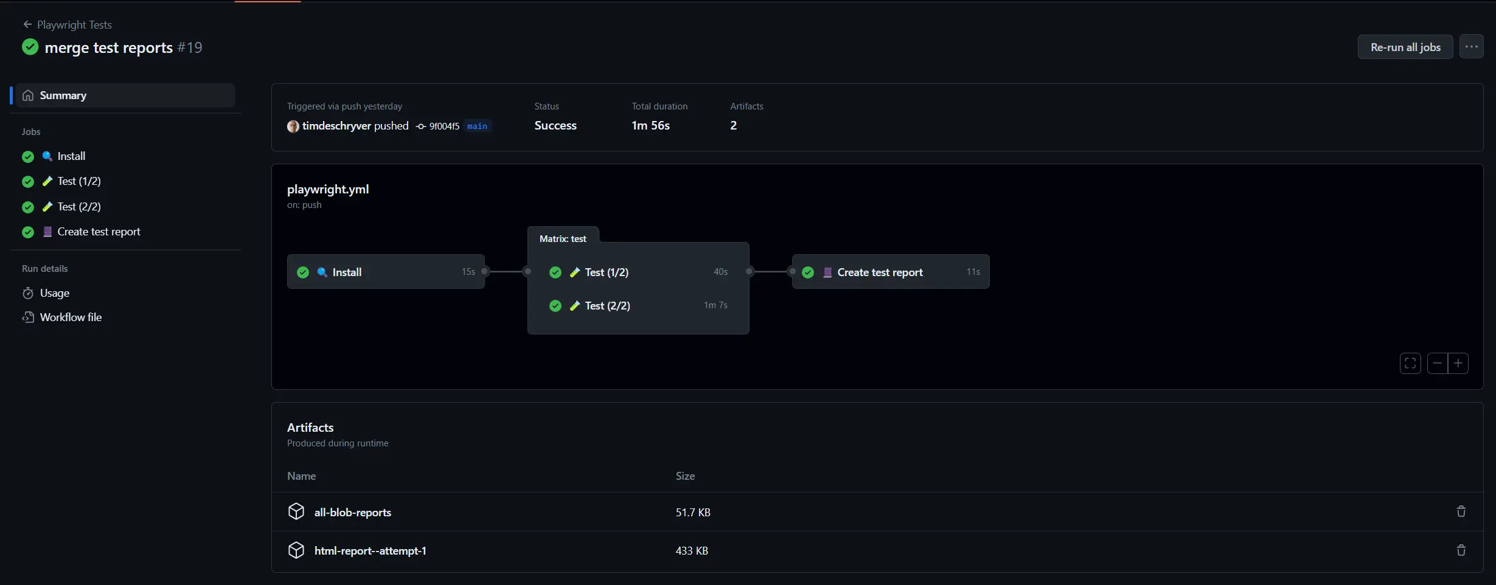This screenshot has width=1496, height=585.
Task: Zoom out the workflow graph
Action: click(x=1438, y=364)
